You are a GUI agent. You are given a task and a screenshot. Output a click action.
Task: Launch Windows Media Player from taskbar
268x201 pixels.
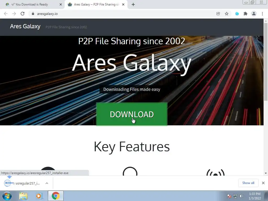(39, 196)
